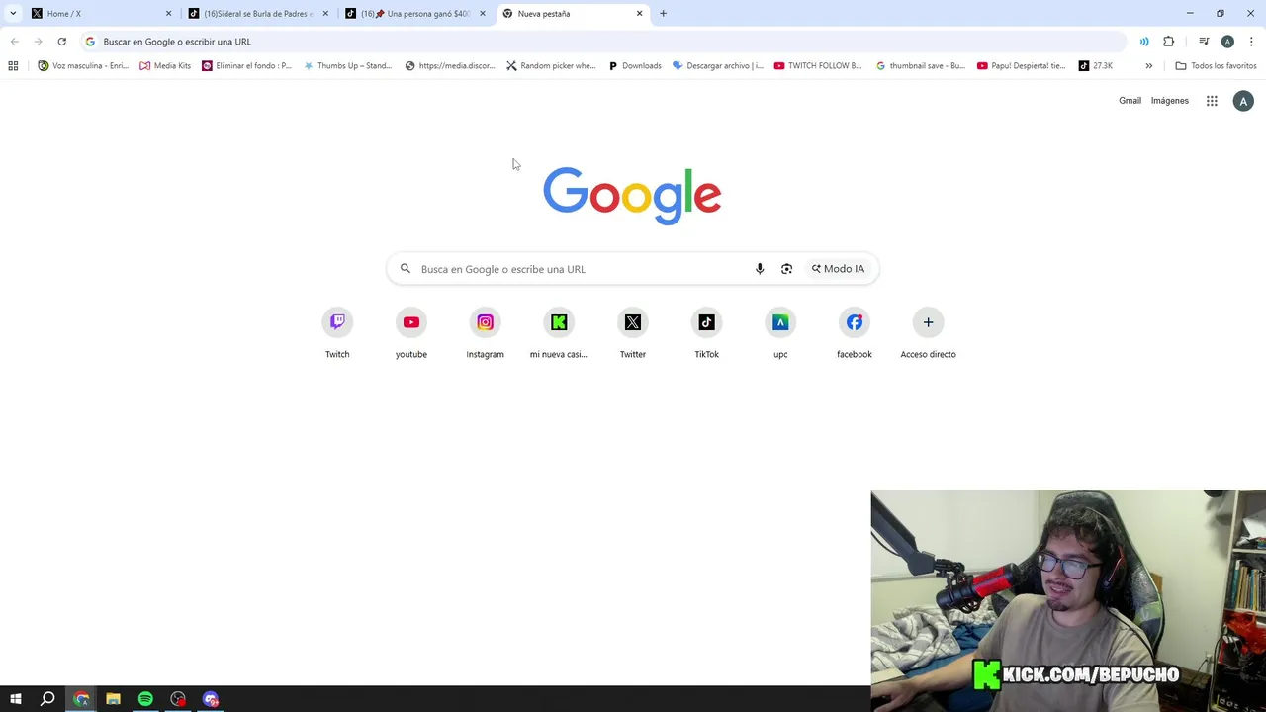
Task: Open File Explorer from the taskbar
Action: (113, 699)
